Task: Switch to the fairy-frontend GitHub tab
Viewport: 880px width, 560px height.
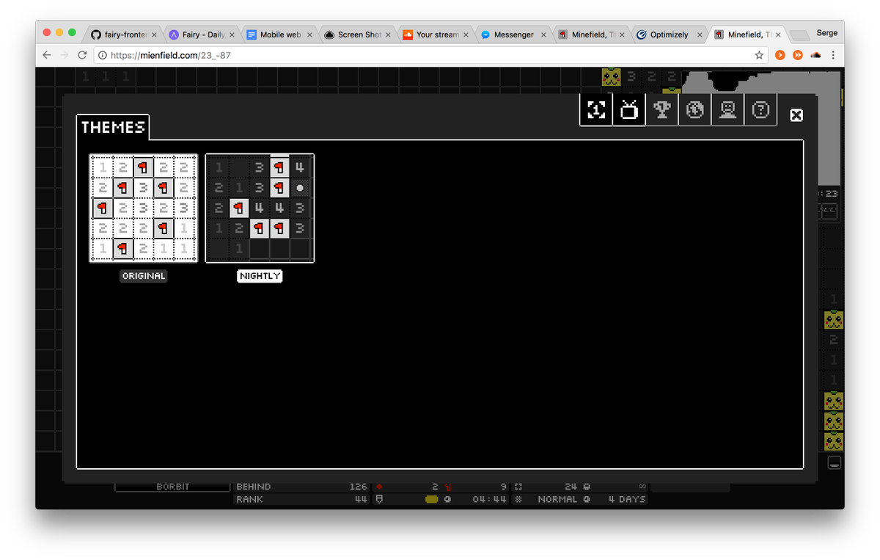Action: (123, 34)
